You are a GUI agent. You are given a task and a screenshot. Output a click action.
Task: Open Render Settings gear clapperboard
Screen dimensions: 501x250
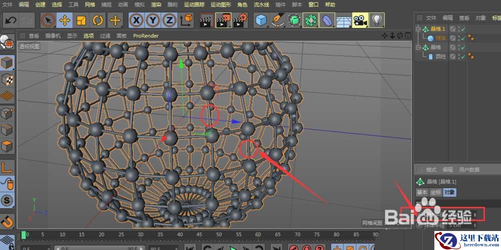pyautogui.click(x=239, y=20)
